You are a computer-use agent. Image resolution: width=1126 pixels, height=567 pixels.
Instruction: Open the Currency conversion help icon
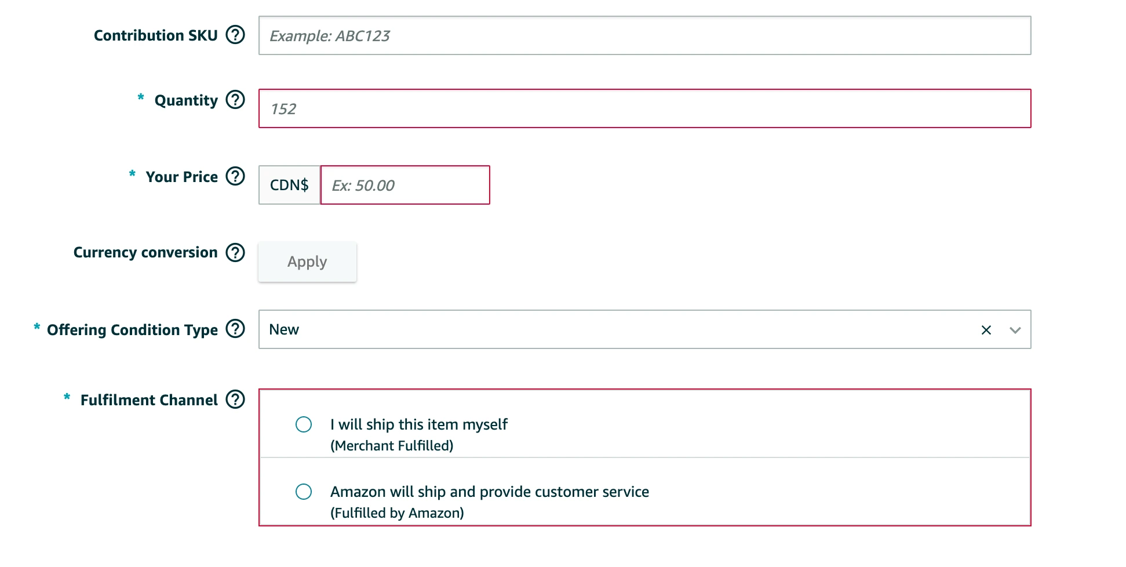pyautogui.click(x=235, y=253)
